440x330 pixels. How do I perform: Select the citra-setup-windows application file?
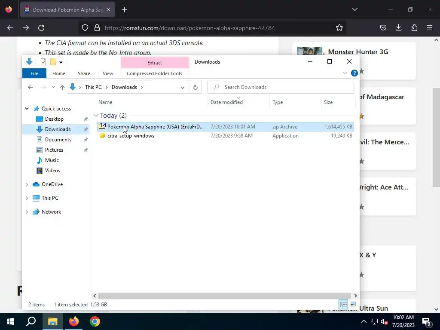click(x=225, y=136)
